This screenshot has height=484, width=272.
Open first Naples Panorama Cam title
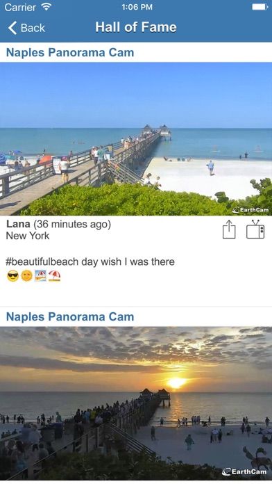tap(70, 52)
